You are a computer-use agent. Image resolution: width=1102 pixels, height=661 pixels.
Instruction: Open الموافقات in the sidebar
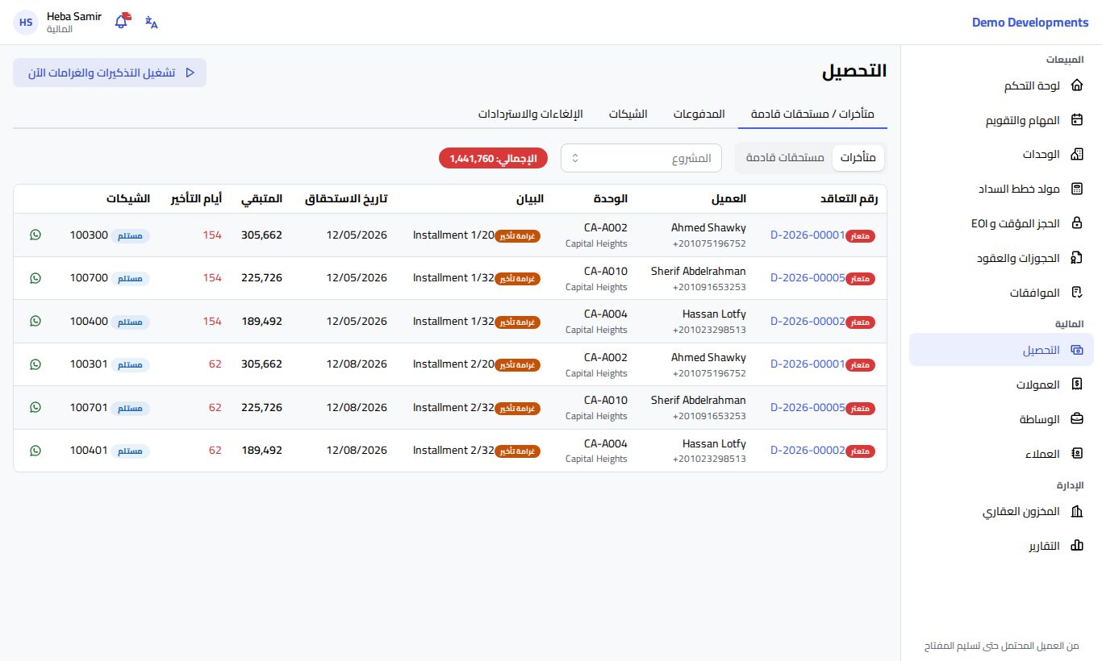[x=1001, y=293]
